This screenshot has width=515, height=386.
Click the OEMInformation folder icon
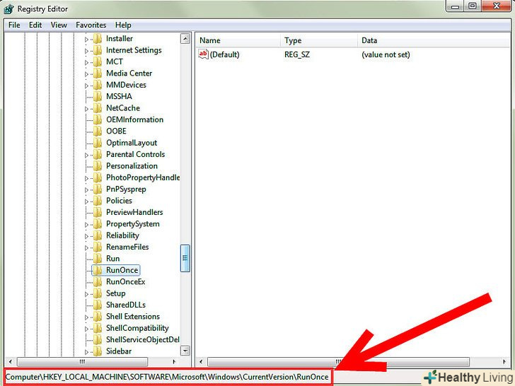(x=98, y=119)
